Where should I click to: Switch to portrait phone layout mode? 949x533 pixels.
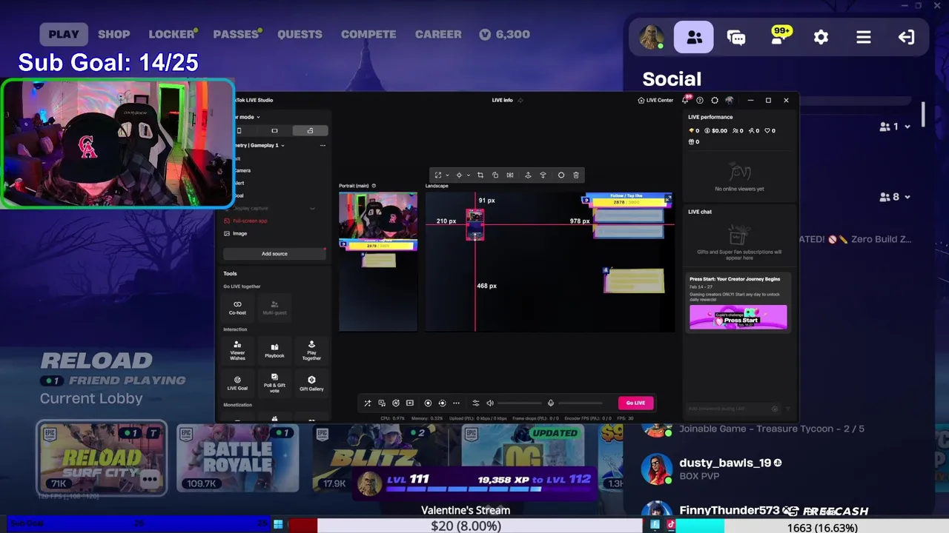pyautogui.click(x=239, y=130)
